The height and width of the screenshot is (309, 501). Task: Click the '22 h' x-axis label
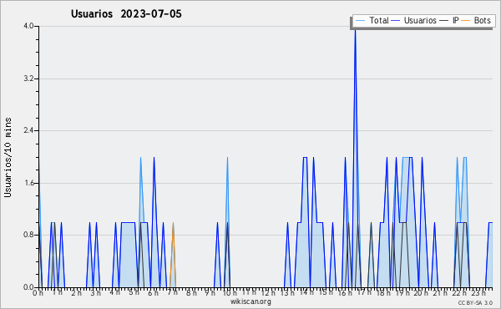click(x=460, y=292)
